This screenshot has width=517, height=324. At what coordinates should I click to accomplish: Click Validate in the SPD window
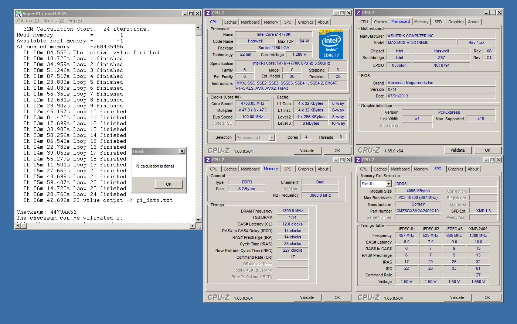pyautogui.click(x=457, y=297)
